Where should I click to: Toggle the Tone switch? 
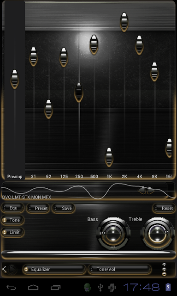click(13, 220)
